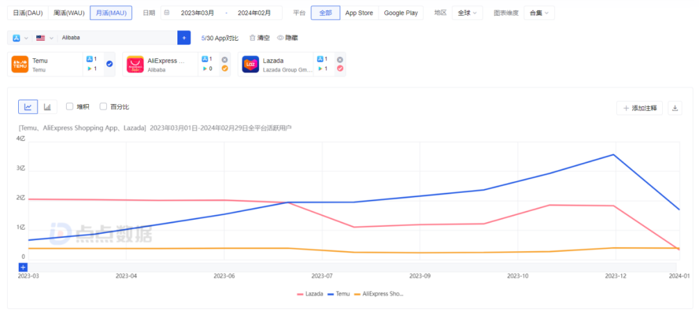The height and width of the screenshot is (315, 699).
Task: Click Temu legend entry below chart
Action: pos(338,294)
